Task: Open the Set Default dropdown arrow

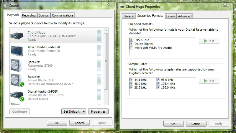Action: (x=84, y=111)
